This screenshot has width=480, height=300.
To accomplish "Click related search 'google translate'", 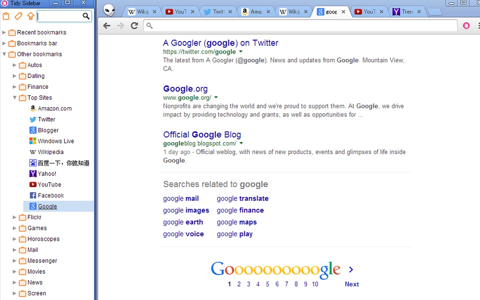I will [243, 198].
